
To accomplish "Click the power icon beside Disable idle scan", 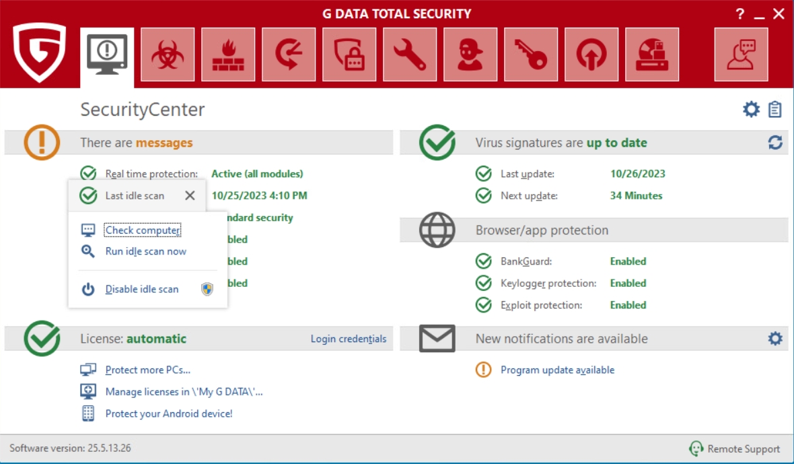I will 88,289.
